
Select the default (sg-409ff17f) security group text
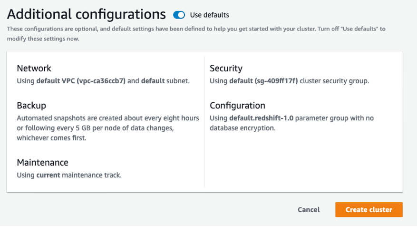[x=263, y=81]
